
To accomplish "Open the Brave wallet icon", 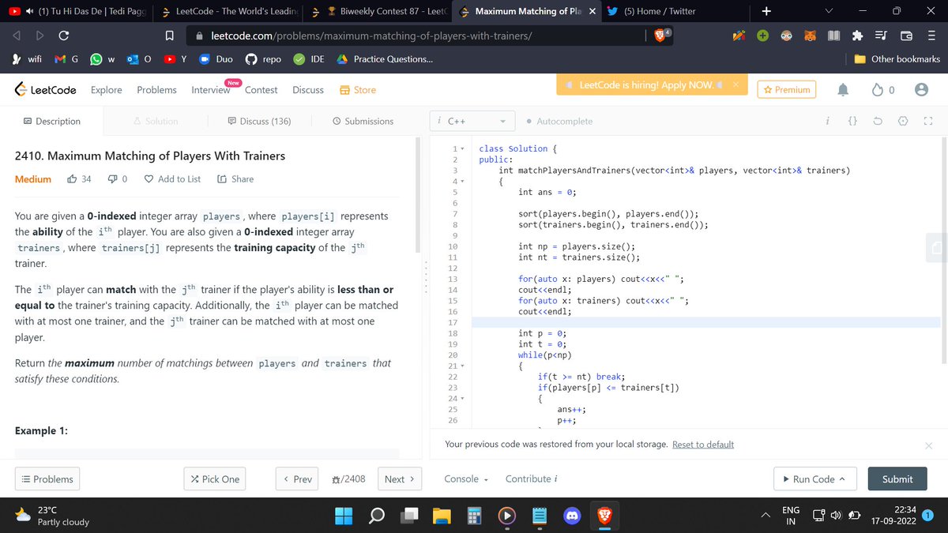I will 905,36.
